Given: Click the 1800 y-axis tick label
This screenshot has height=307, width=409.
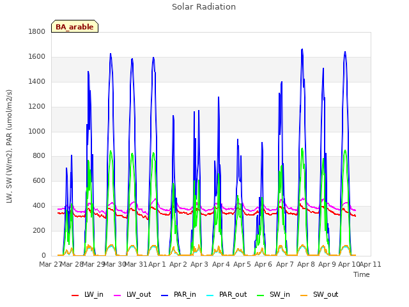Looking at the screenshot, I should 37,32.
